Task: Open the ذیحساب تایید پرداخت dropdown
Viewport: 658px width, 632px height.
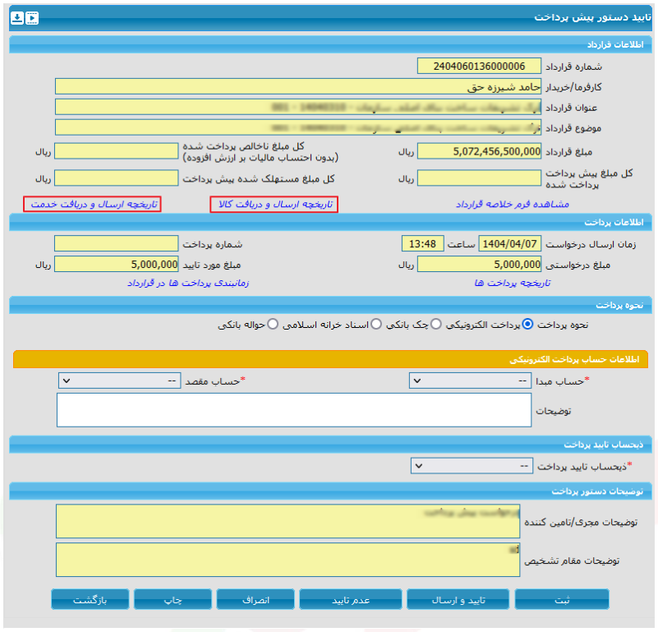Action: pyautogui.click(x=472, y=466)
